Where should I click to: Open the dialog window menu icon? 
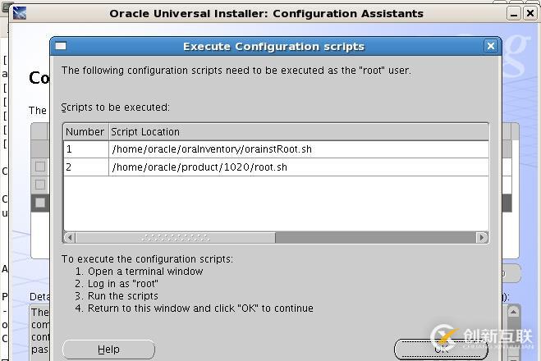click(x=61, y=46)
